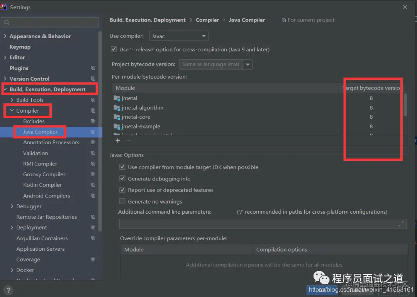Viewport: 417px width, 297px height.
Task: Select Groovy Compiler settings
Action: coord(44,174)
